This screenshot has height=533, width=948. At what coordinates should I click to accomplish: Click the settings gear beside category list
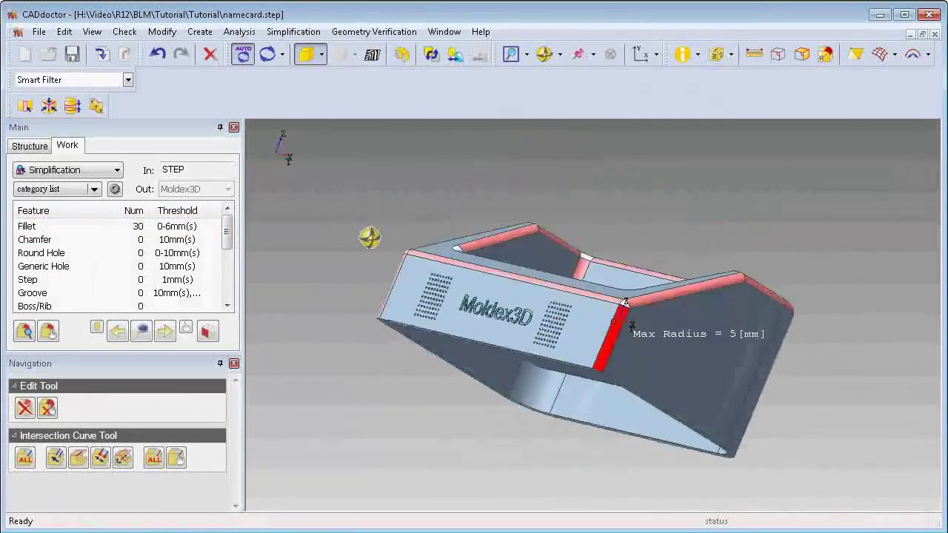115,190
